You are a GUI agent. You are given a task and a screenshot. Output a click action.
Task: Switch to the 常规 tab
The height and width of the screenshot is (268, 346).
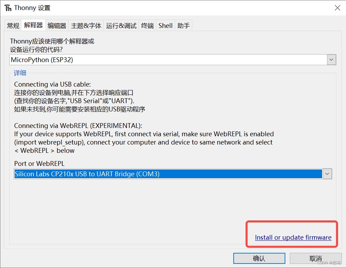[13, 26]
